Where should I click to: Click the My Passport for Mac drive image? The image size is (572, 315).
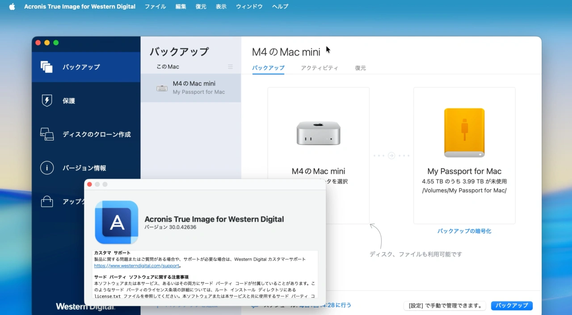464,132
